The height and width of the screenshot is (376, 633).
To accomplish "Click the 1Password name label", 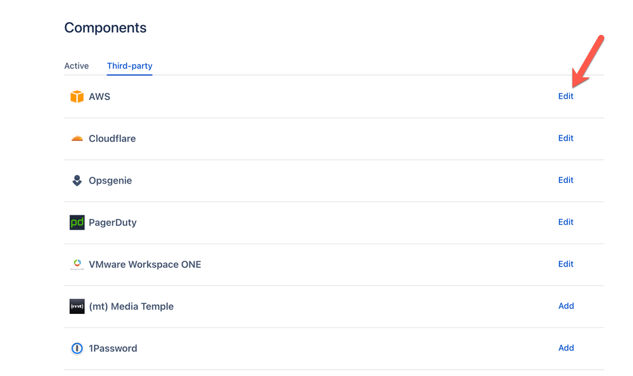I will click(x=113, y=348).
